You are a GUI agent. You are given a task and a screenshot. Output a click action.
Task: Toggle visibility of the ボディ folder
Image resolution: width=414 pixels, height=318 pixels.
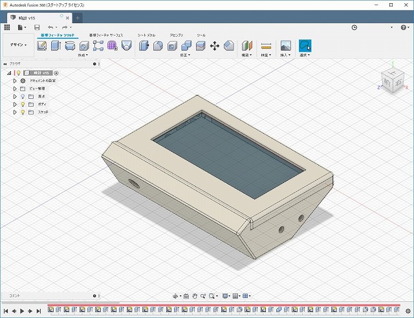pos(23,105)
